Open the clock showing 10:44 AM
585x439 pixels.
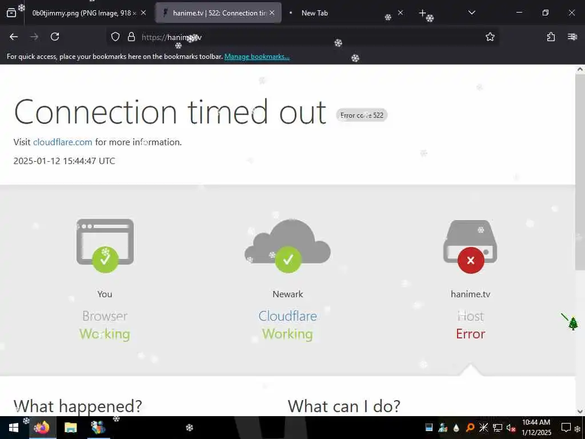[536, 428]
